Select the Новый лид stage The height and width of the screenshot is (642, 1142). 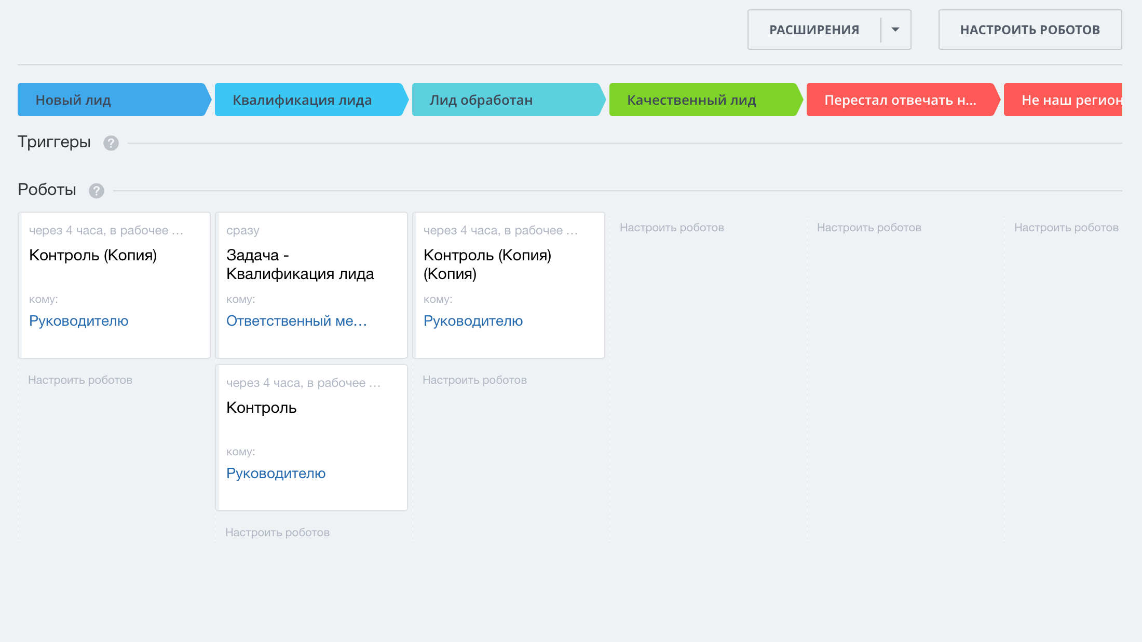click(112, 100)
